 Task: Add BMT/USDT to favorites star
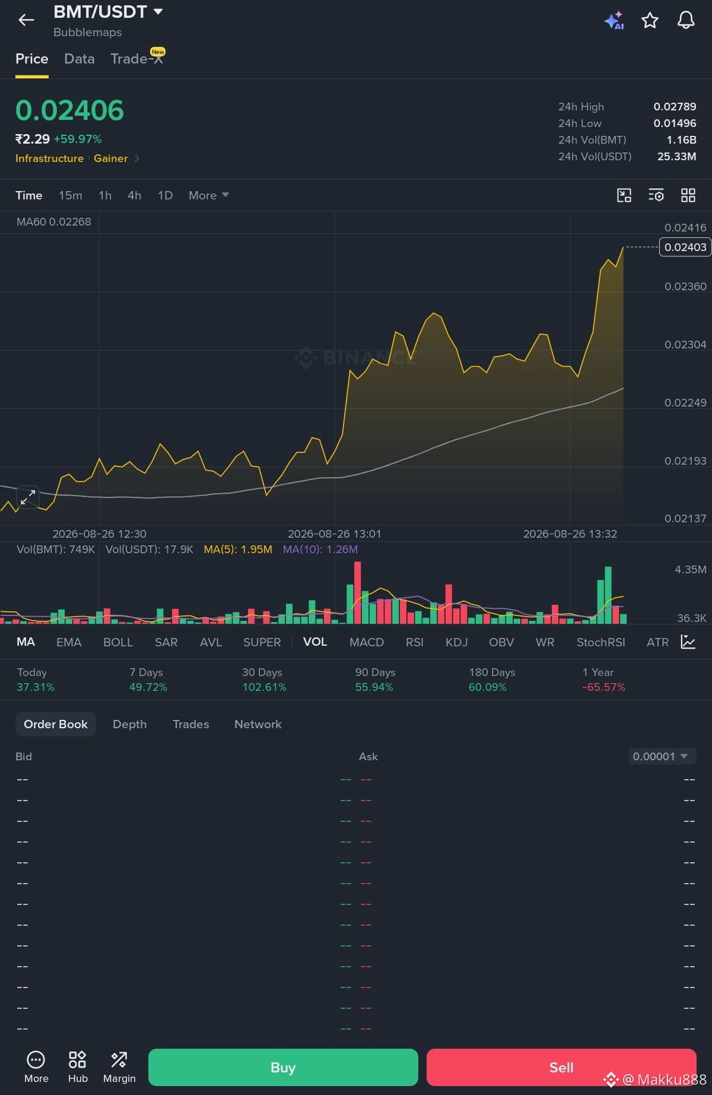pos(650,20)
